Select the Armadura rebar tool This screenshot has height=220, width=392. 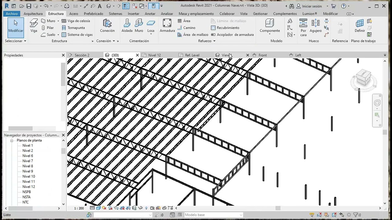167,26
